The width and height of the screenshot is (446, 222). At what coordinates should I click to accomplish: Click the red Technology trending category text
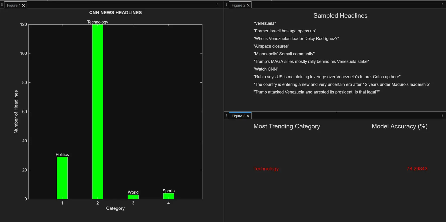(x=266, y=169)
